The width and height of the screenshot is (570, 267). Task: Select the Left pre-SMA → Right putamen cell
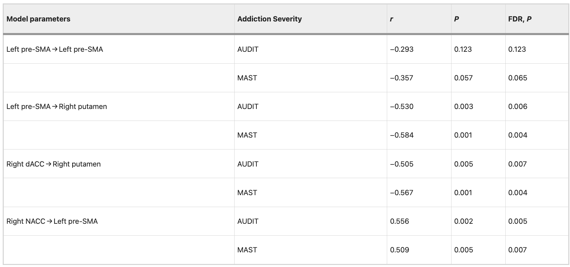coord(57,107)
